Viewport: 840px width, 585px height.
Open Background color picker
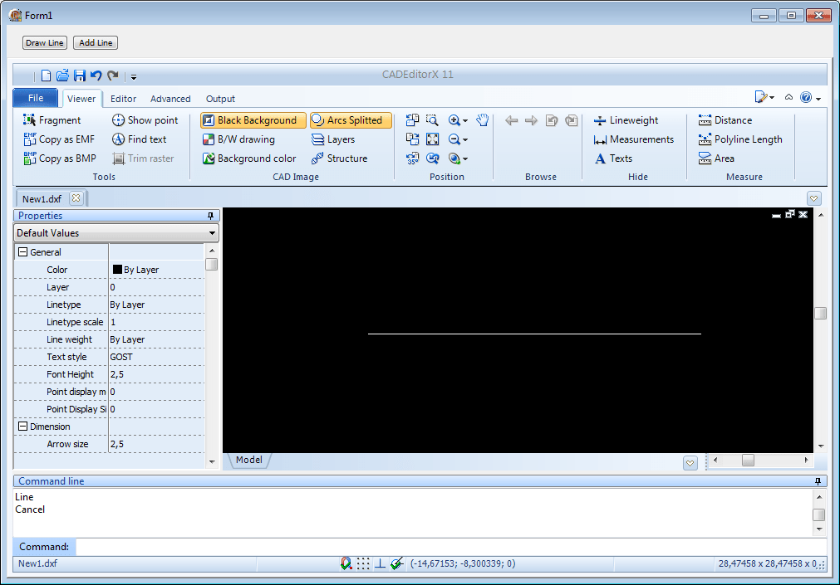pyautogui.click(x=249, y=158)
